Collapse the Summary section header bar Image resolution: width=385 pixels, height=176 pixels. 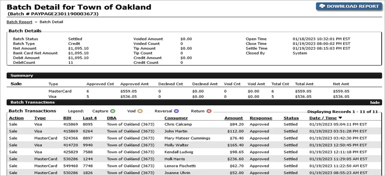click(194, 76)
